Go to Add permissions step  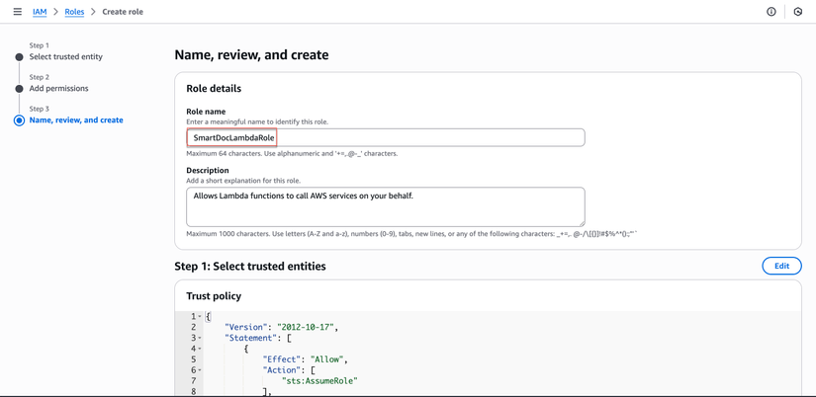click(58, 89)
